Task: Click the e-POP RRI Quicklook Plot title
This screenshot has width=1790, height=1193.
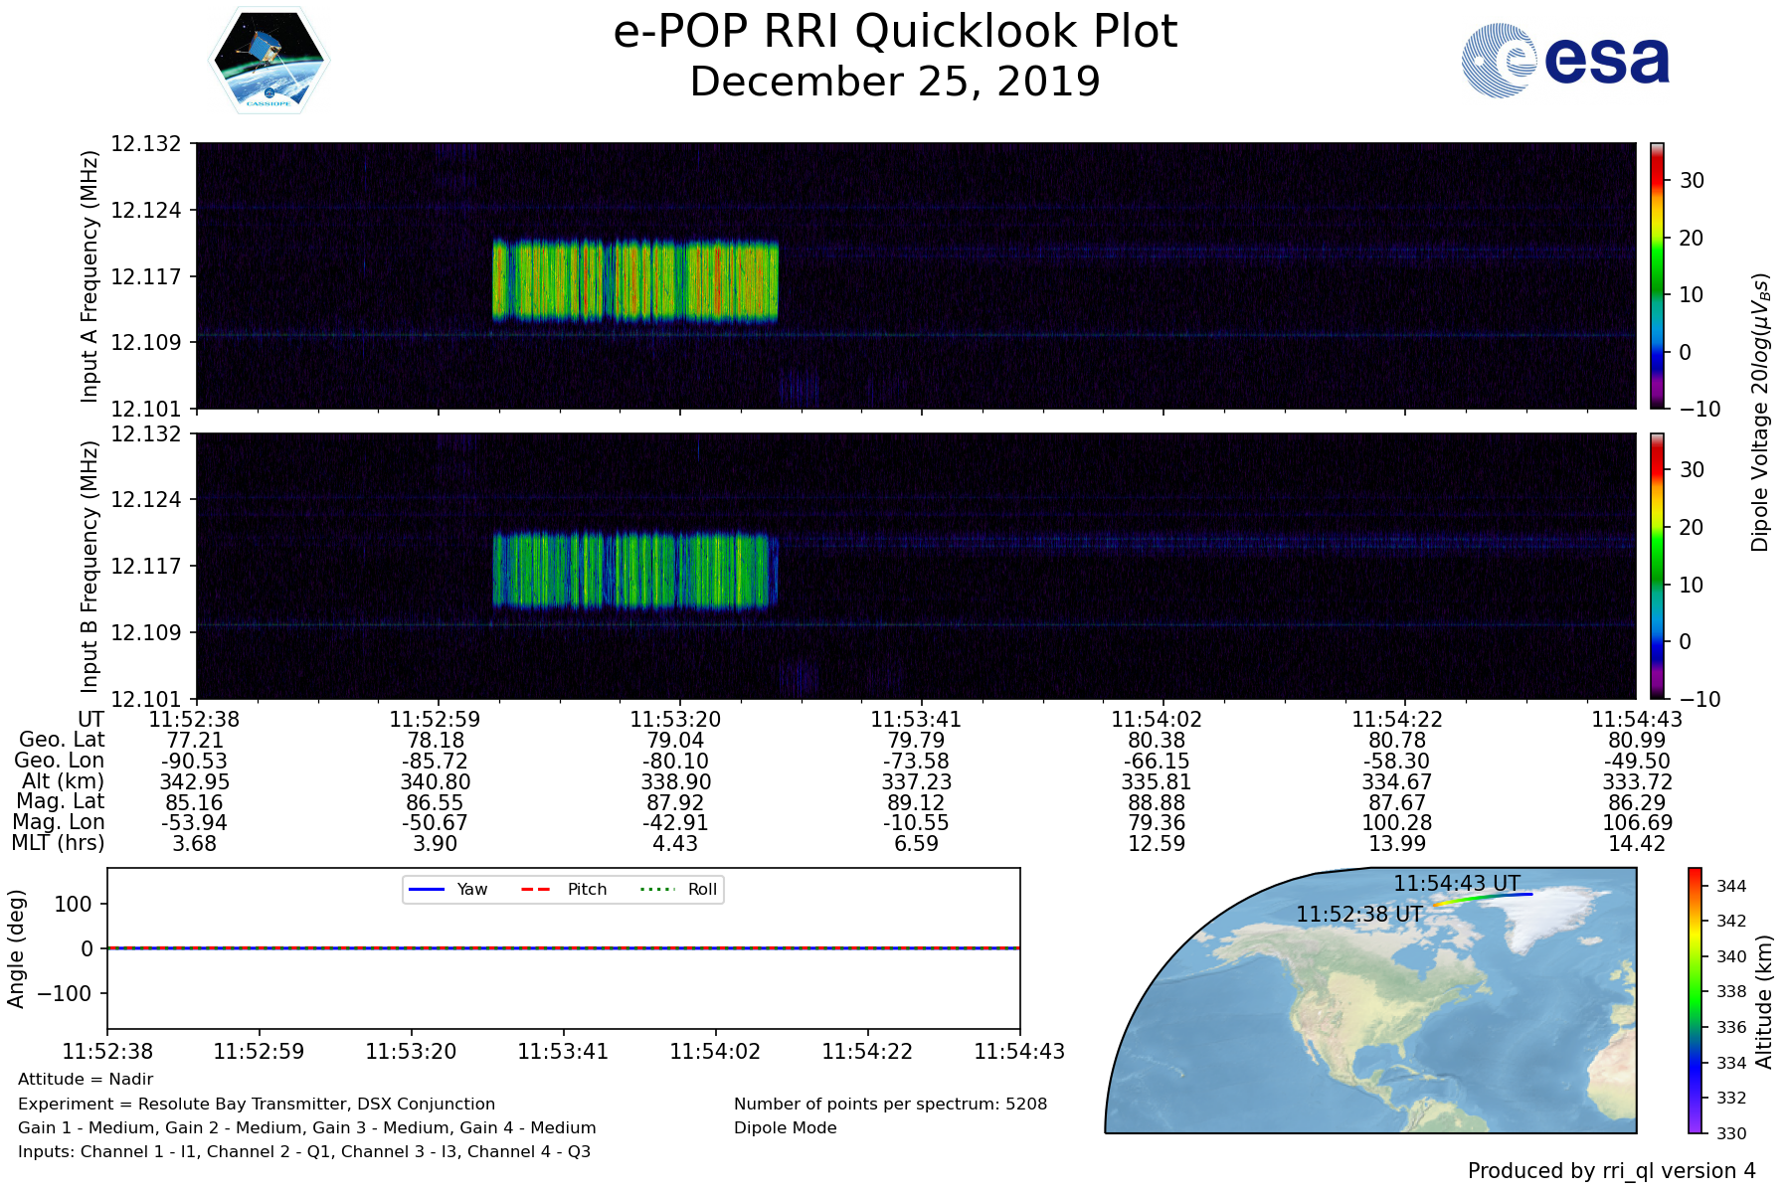Action: point(895,32)
